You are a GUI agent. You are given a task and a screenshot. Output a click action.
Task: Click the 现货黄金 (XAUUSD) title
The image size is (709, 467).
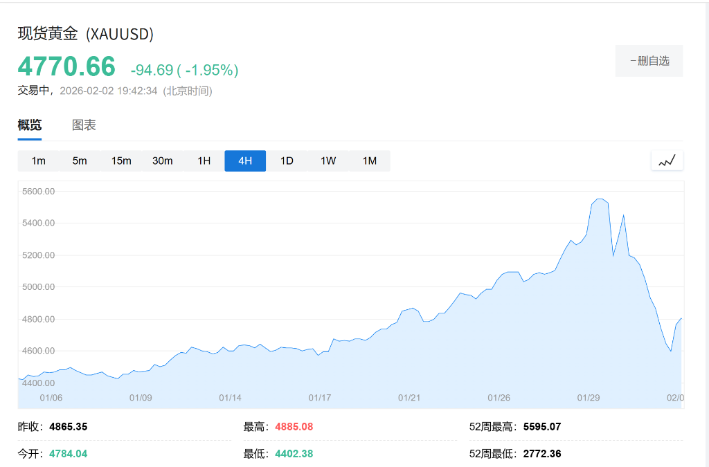(86, 34)
